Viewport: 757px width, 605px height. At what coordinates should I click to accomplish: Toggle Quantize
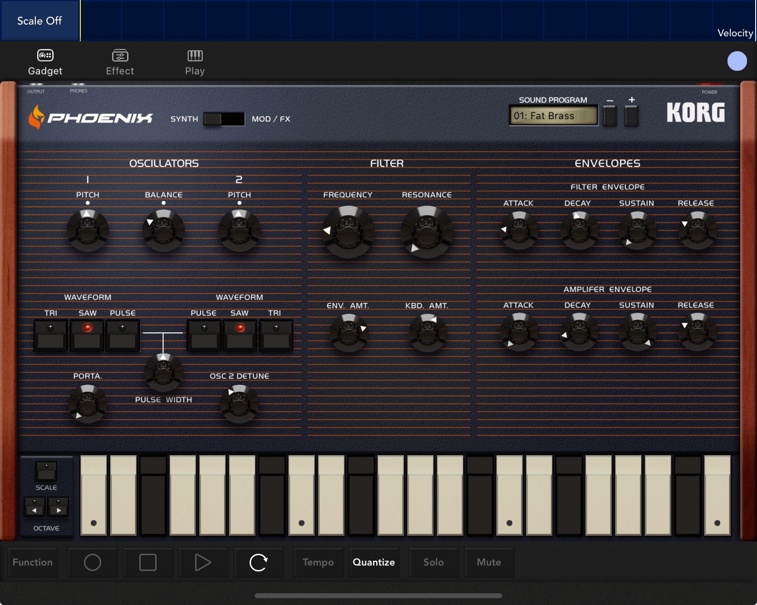(x=374, y=562)
